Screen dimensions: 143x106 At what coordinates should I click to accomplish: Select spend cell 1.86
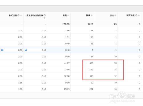click(x=67, y=30)
